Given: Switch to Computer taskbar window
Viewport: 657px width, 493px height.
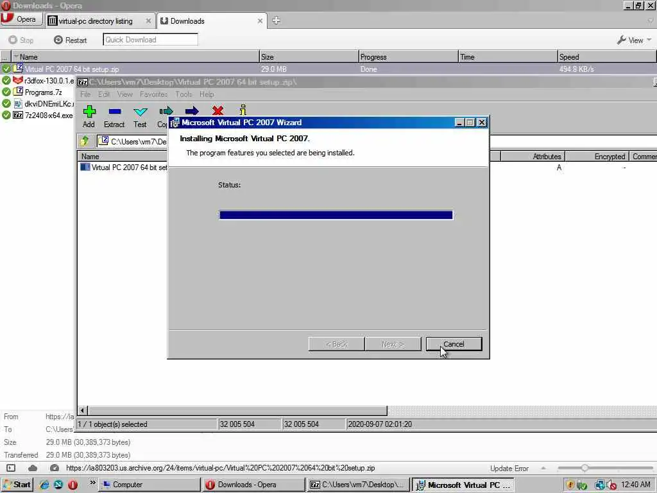Looking at the screenshot, I should point(149,485).
